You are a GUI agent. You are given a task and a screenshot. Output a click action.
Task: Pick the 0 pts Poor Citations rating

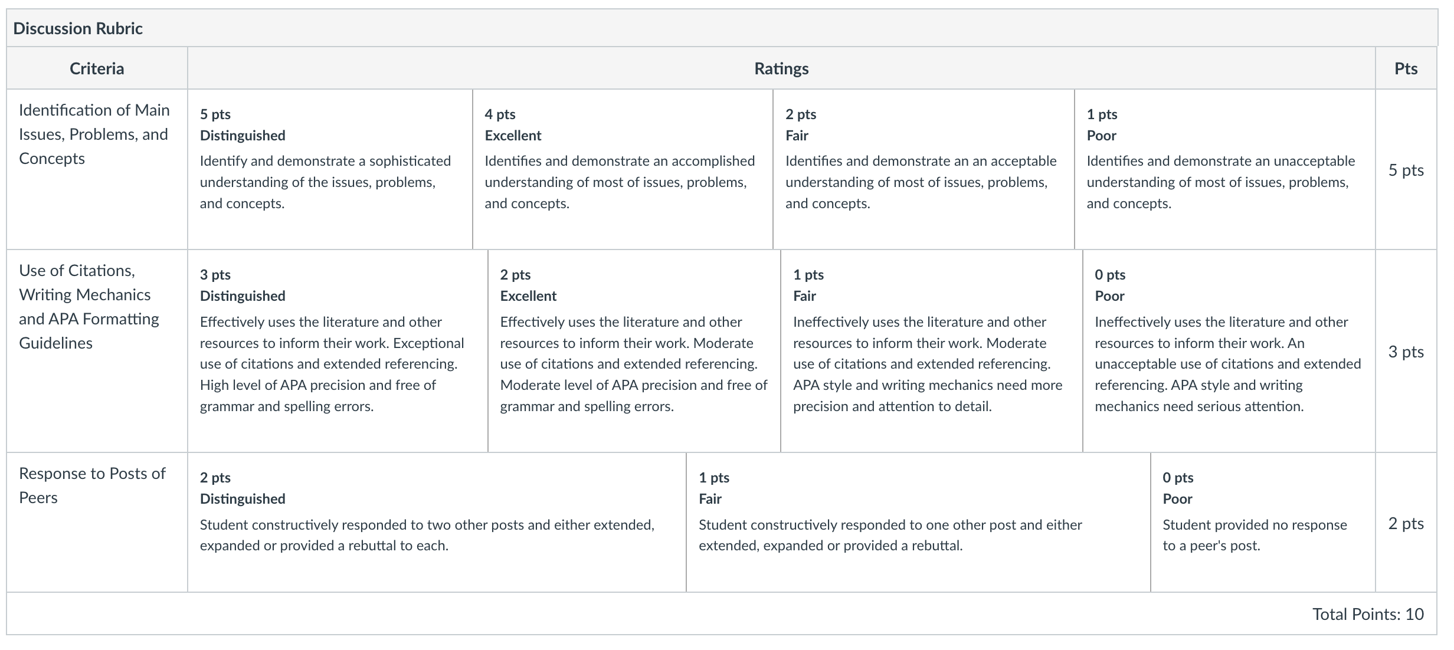coord(1229,351)
